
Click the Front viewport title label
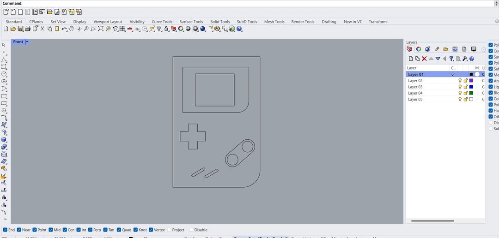coord(18,42)
